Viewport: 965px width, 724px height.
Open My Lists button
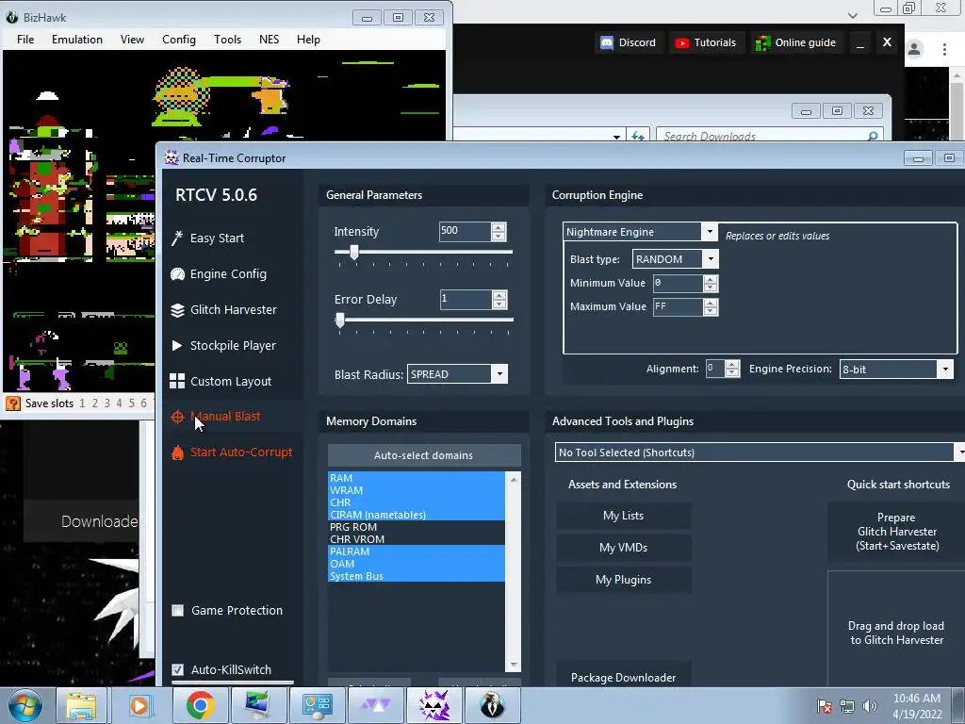pyautogui.click(x=624, y=516)
